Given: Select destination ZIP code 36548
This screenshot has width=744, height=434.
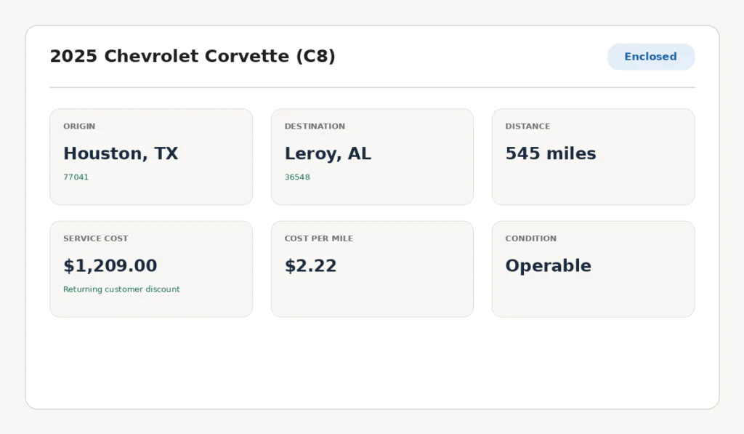Looking at the screenshot, I should [297, 177].
